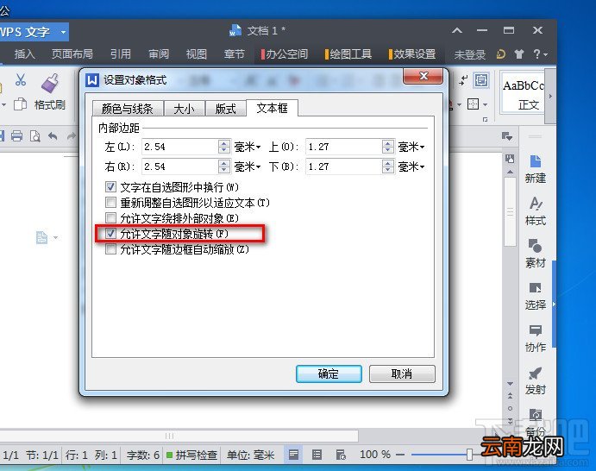This screenshot has height=471, width=596.
Task: Click the 下 margin value field
Action: (x=344, y=166)
